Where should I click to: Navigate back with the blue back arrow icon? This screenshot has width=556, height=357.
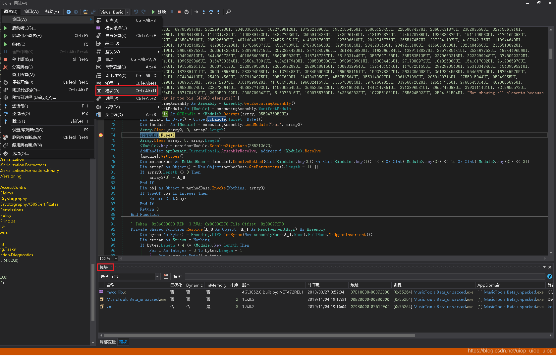68,12
